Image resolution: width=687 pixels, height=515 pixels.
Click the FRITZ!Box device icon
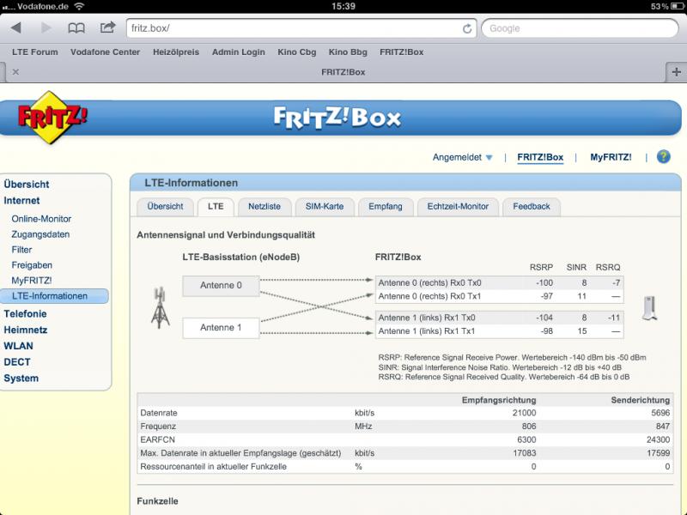pos(650,308)
